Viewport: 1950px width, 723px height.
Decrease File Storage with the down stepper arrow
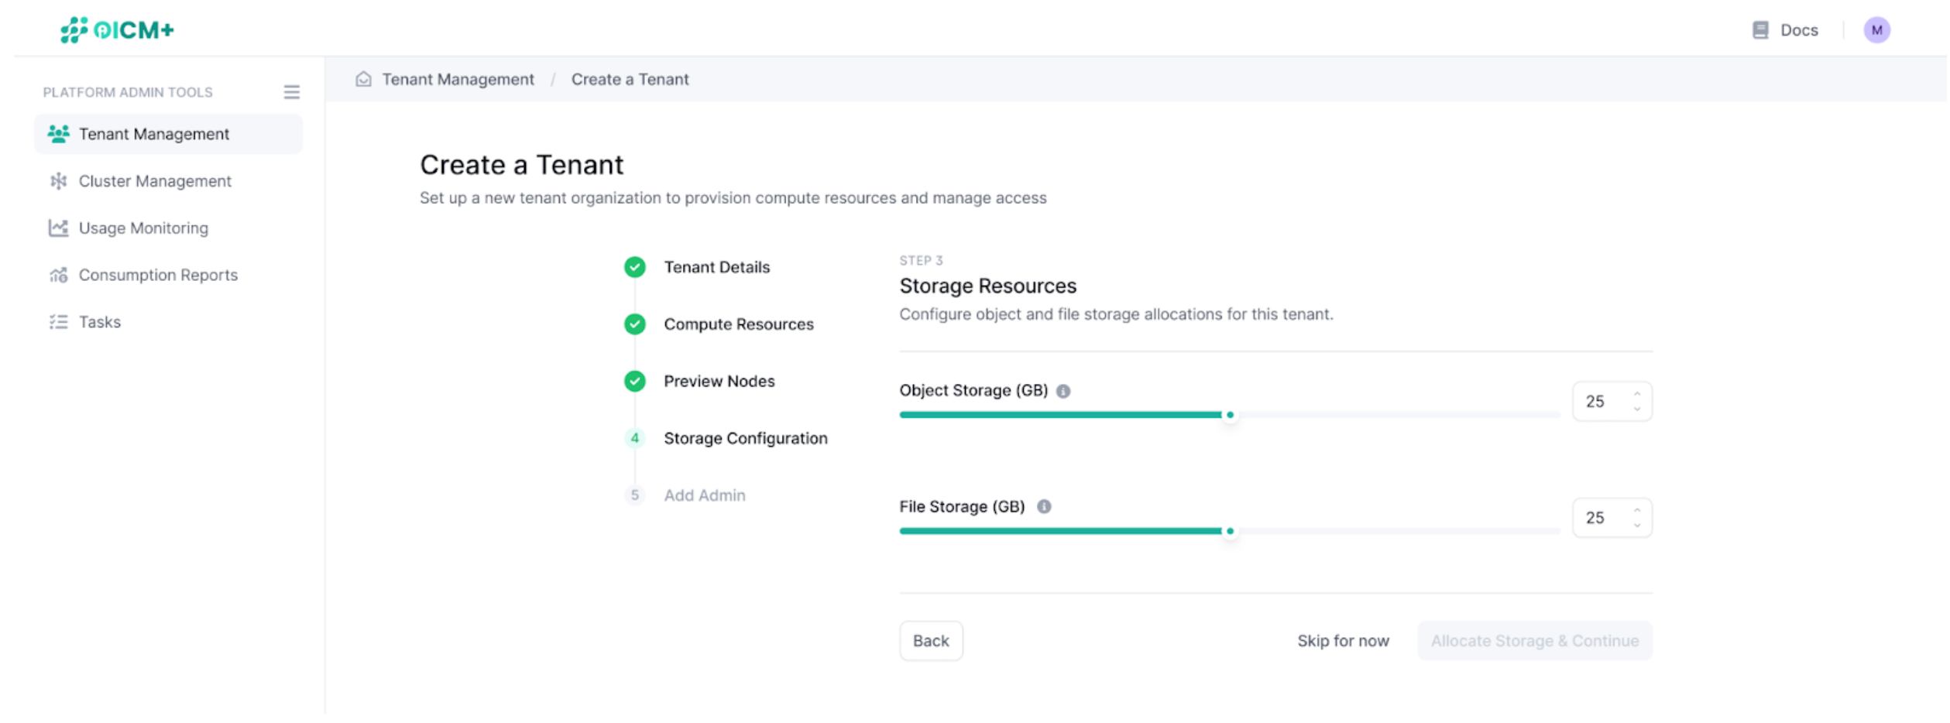point(1636,526)
